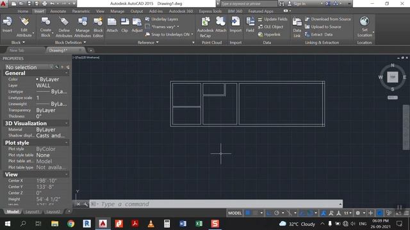Click the TOP face of ViewCube
This screenshot has width=410, height=230.
tap(393, 77)
